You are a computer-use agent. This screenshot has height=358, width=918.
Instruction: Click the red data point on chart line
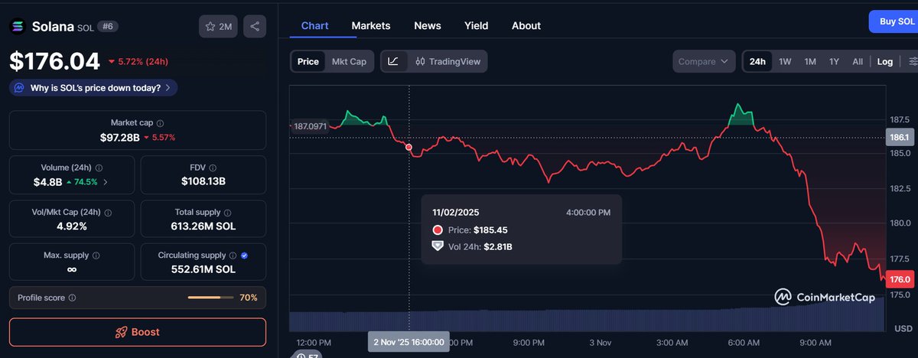tap(409, 147)
